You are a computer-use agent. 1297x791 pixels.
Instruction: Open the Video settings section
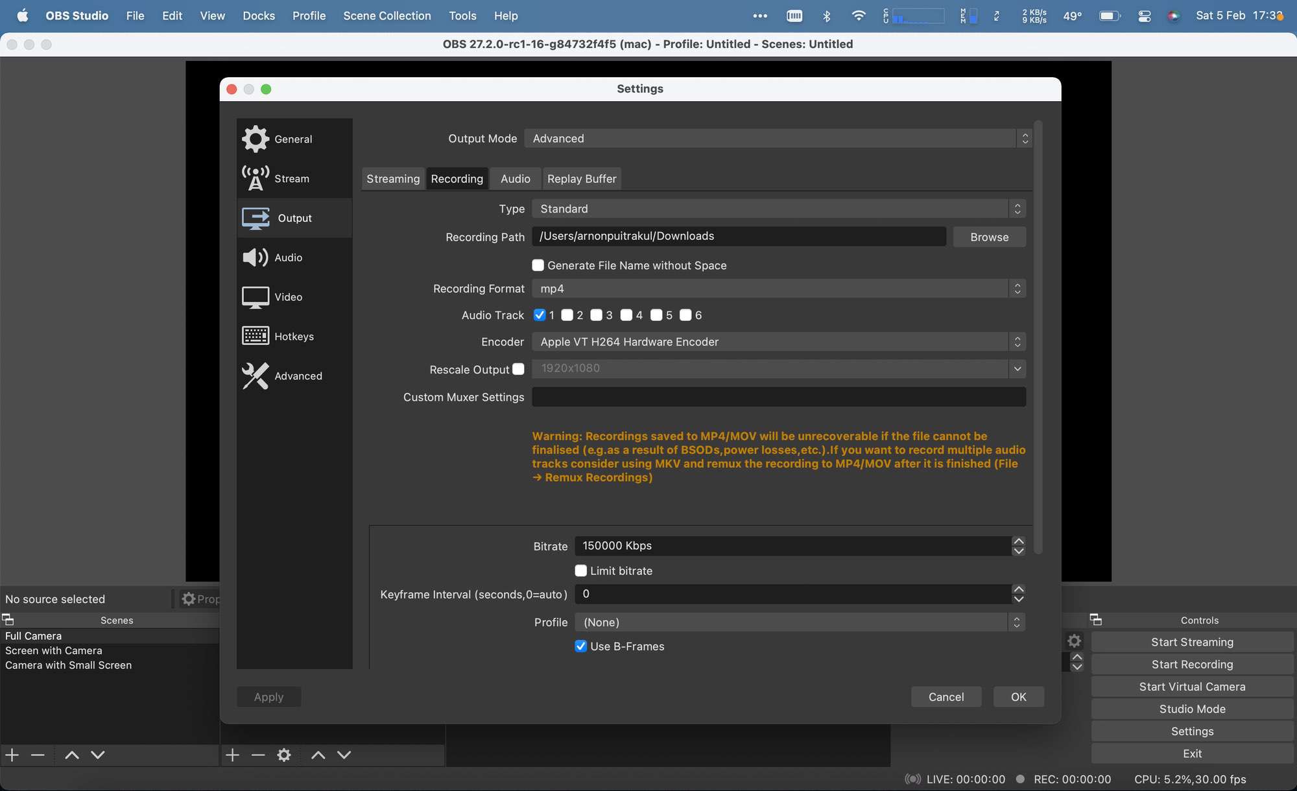click(x=294, y=297)
